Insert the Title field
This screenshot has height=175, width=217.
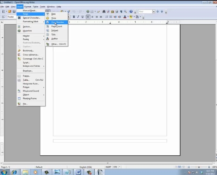(x=56, y=35)
